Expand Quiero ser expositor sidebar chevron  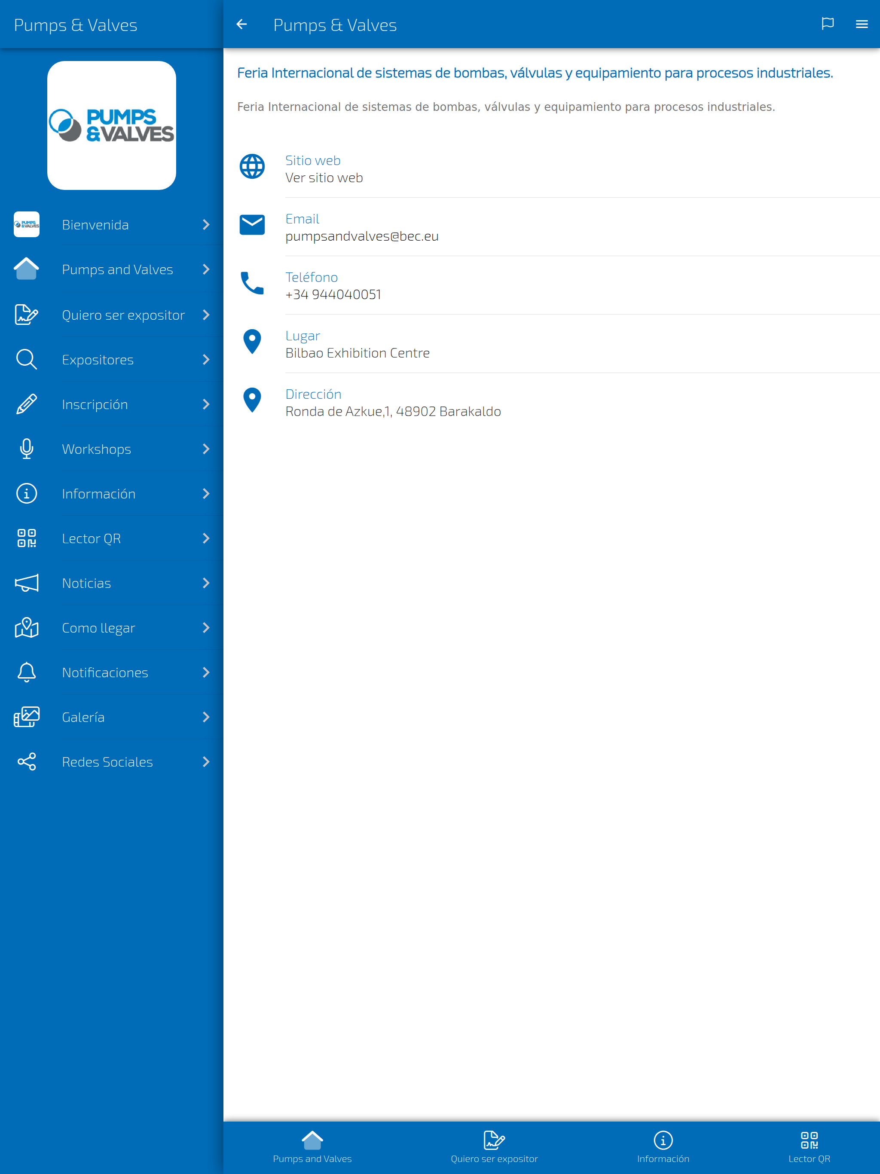tap(206, 315)
